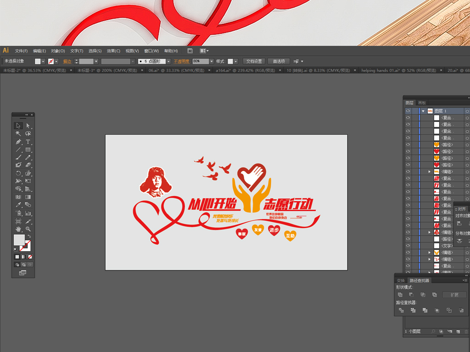Screen dimensions: 470x352
Task: Open the 5 点圆形 brush dropdown
Action: (168, 61)
